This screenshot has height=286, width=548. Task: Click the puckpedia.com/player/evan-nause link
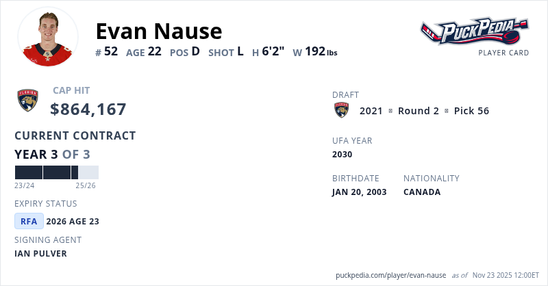[x=391, y=275]
